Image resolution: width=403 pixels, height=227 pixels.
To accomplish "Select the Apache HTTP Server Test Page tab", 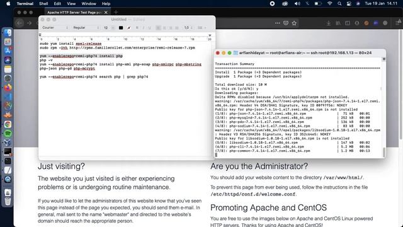I will point(74,13).
